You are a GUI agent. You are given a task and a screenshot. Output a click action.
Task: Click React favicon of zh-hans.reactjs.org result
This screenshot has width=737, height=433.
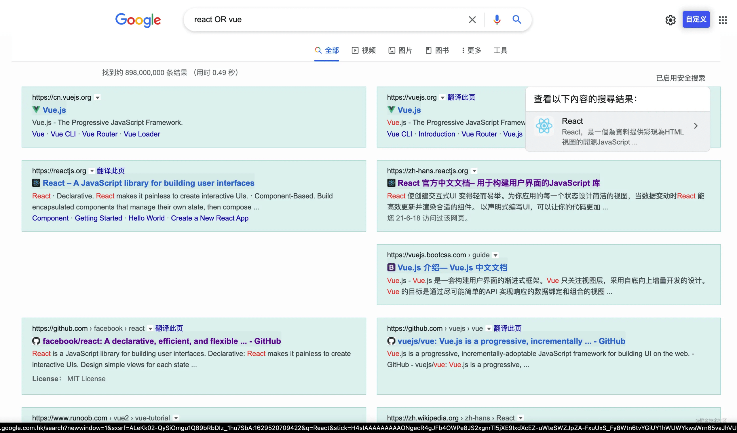tap(391, 183)
